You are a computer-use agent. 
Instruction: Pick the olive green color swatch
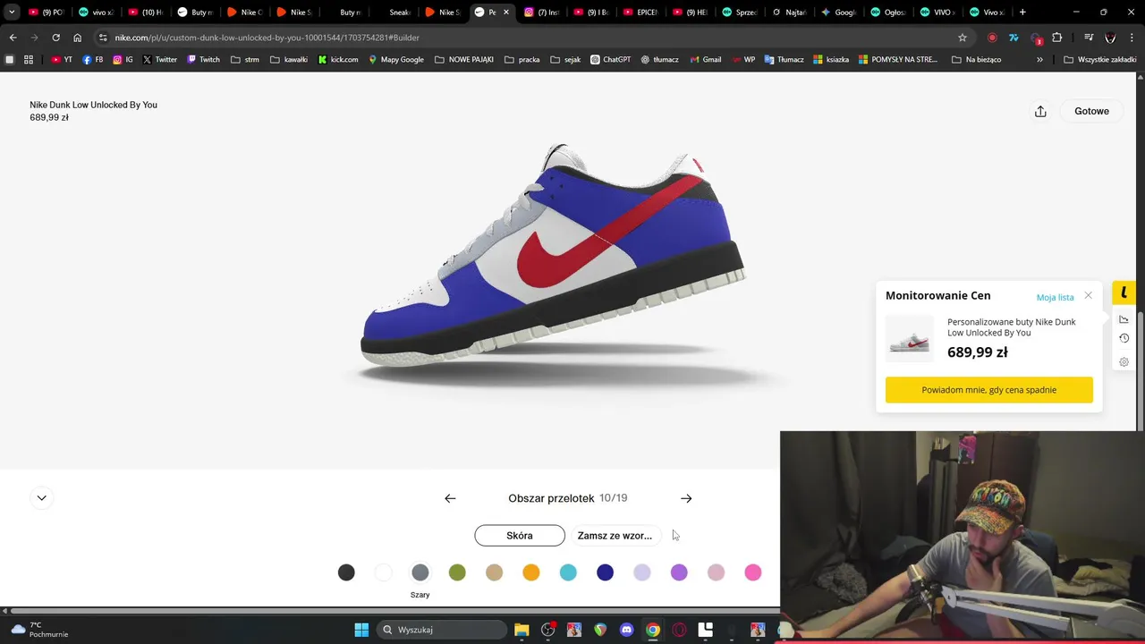(457, 572)
